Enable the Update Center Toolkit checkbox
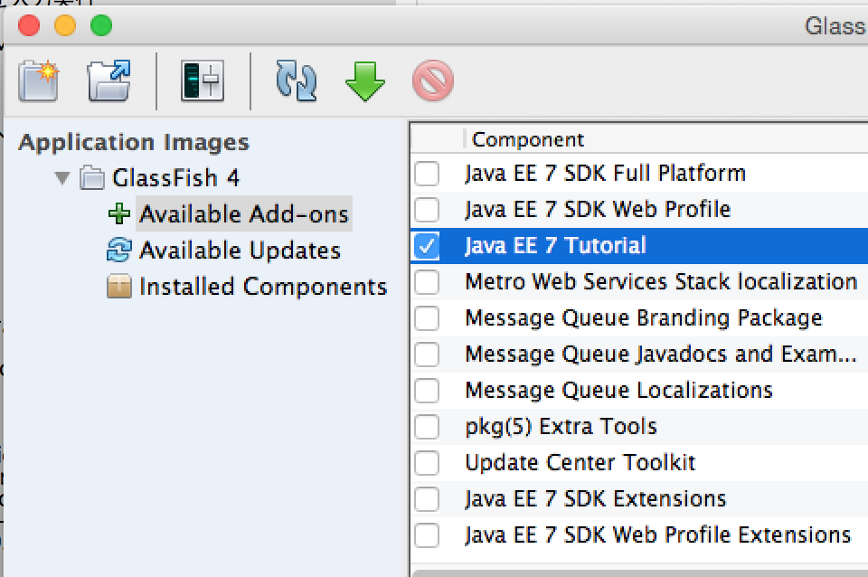The height and width of the screenshot is (577, 868). pyautogui.click(x=426, y=462)
